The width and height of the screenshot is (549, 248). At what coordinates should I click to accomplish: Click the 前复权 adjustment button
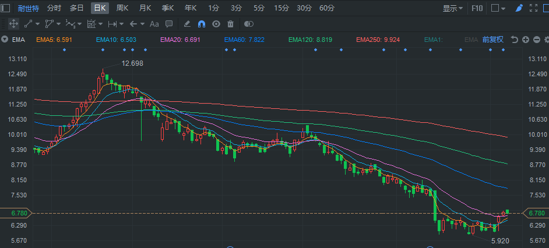493,39
